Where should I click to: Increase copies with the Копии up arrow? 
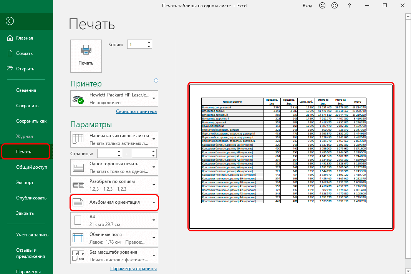click(x=148, y=42)
